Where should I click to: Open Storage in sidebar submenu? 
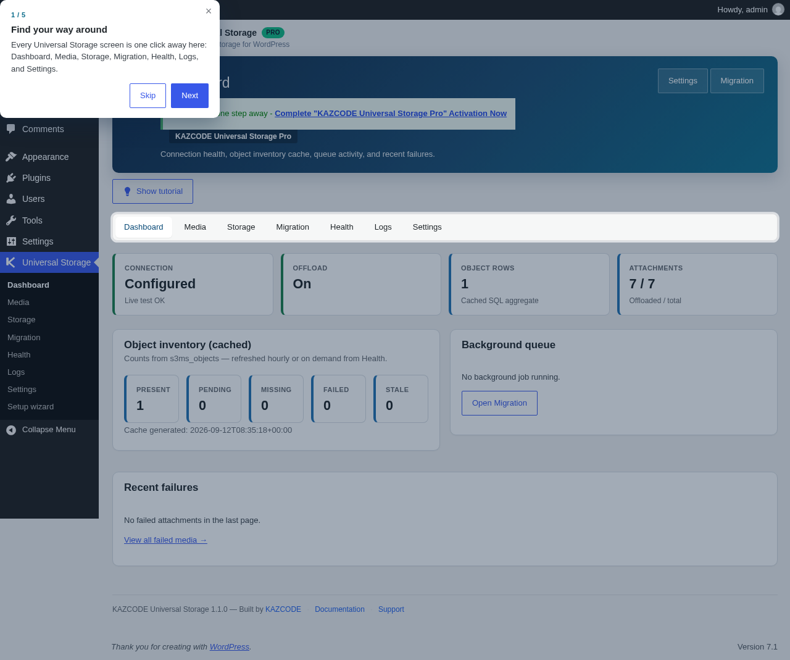[49, 320]
